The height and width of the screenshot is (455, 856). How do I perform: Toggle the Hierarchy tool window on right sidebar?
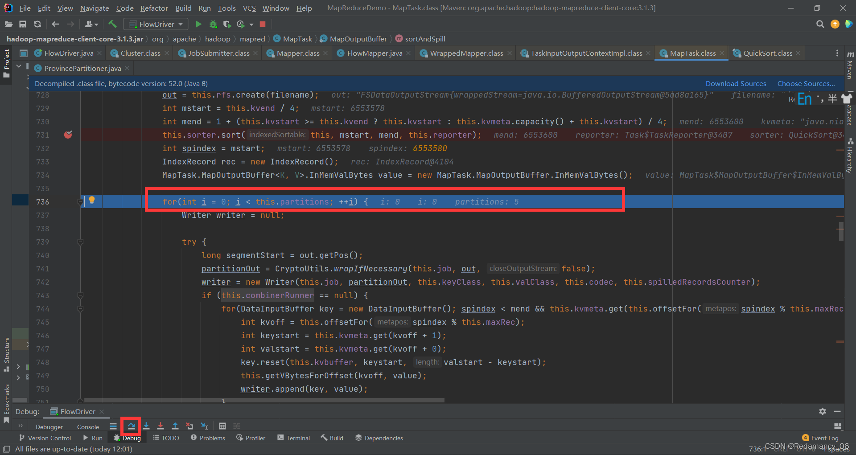point(850,156)
